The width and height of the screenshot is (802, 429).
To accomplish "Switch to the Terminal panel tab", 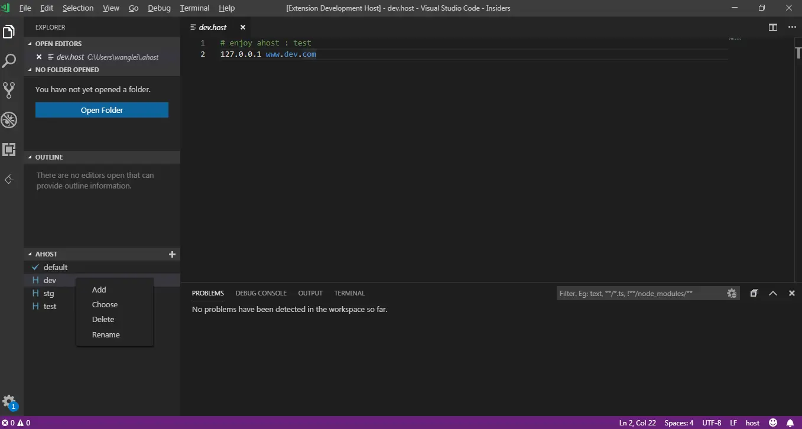I will tap(350, 293).
